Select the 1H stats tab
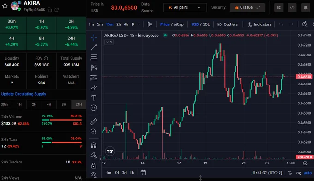The height and width of the screenshot is (181, 314). [19, 104]
